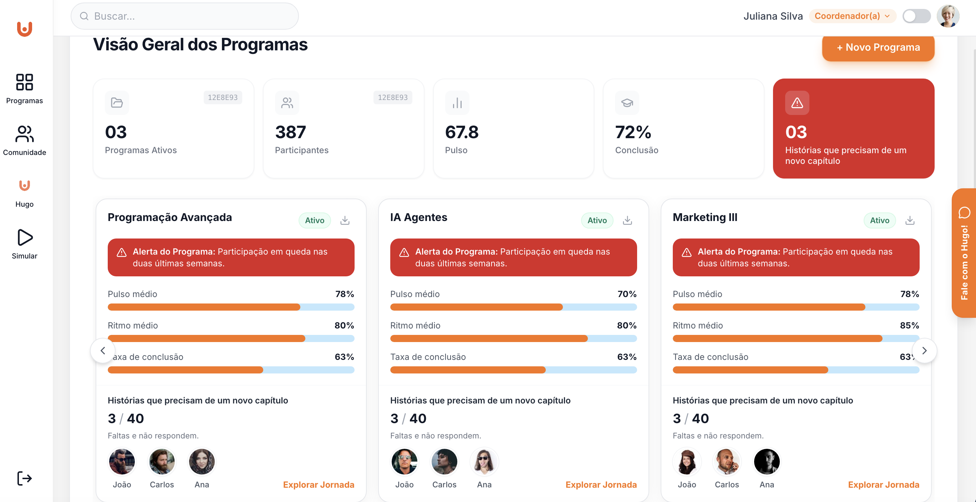Screen dimensions: 976x502
Task: Open the Programas section in the sidebar
Action: [24, 88]
